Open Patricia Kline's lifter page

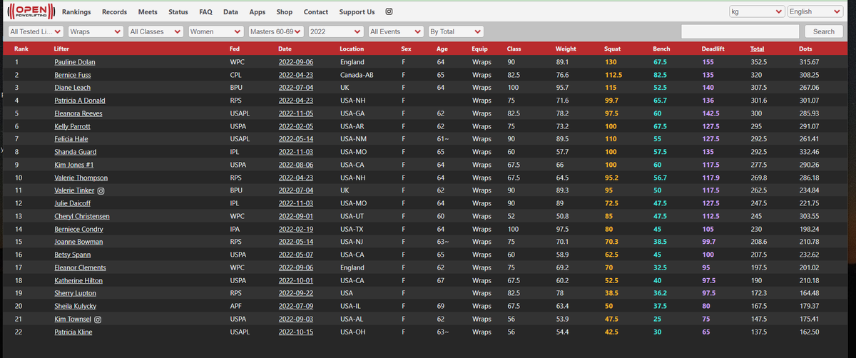(73, 332)
